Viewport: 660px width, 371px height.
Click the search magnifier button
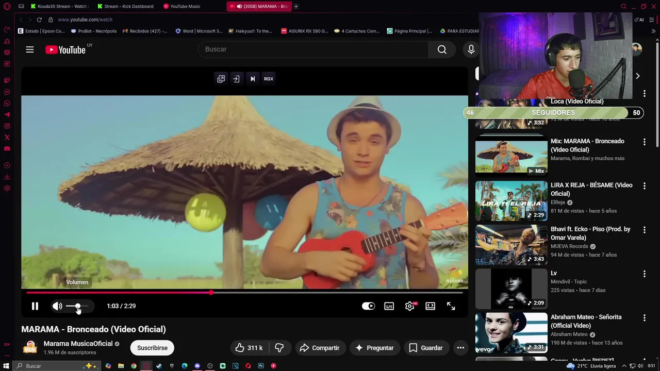click(x=442, y=49)
